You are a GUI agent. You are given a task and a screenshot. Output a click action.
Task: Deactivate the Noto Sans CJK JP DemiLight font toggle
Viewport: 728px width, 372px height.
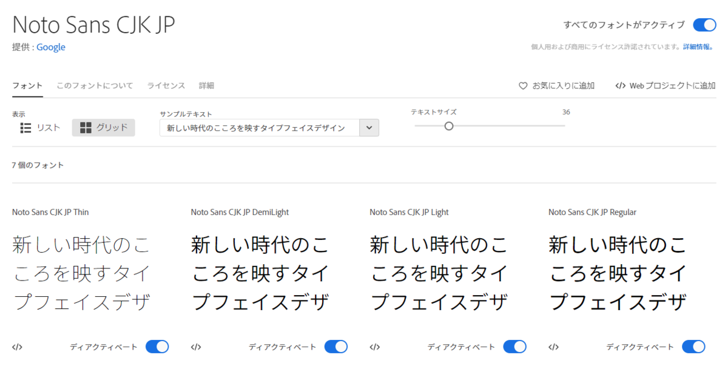(336, 347)
